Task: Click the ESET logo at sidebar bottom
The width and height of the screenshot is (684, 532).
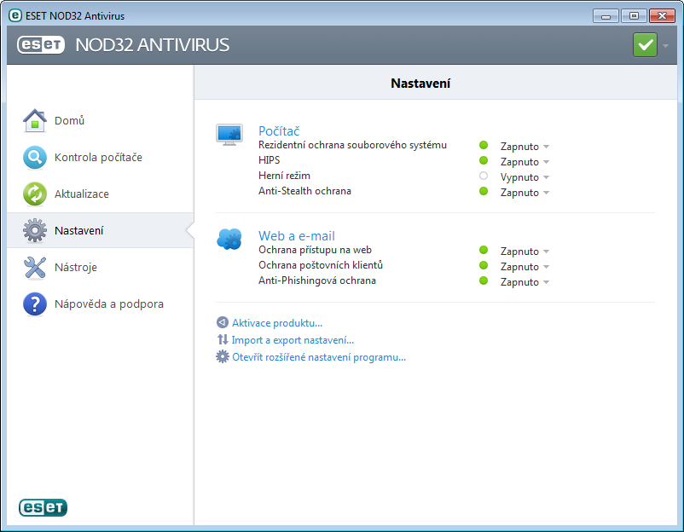Action: click(43, 507)
